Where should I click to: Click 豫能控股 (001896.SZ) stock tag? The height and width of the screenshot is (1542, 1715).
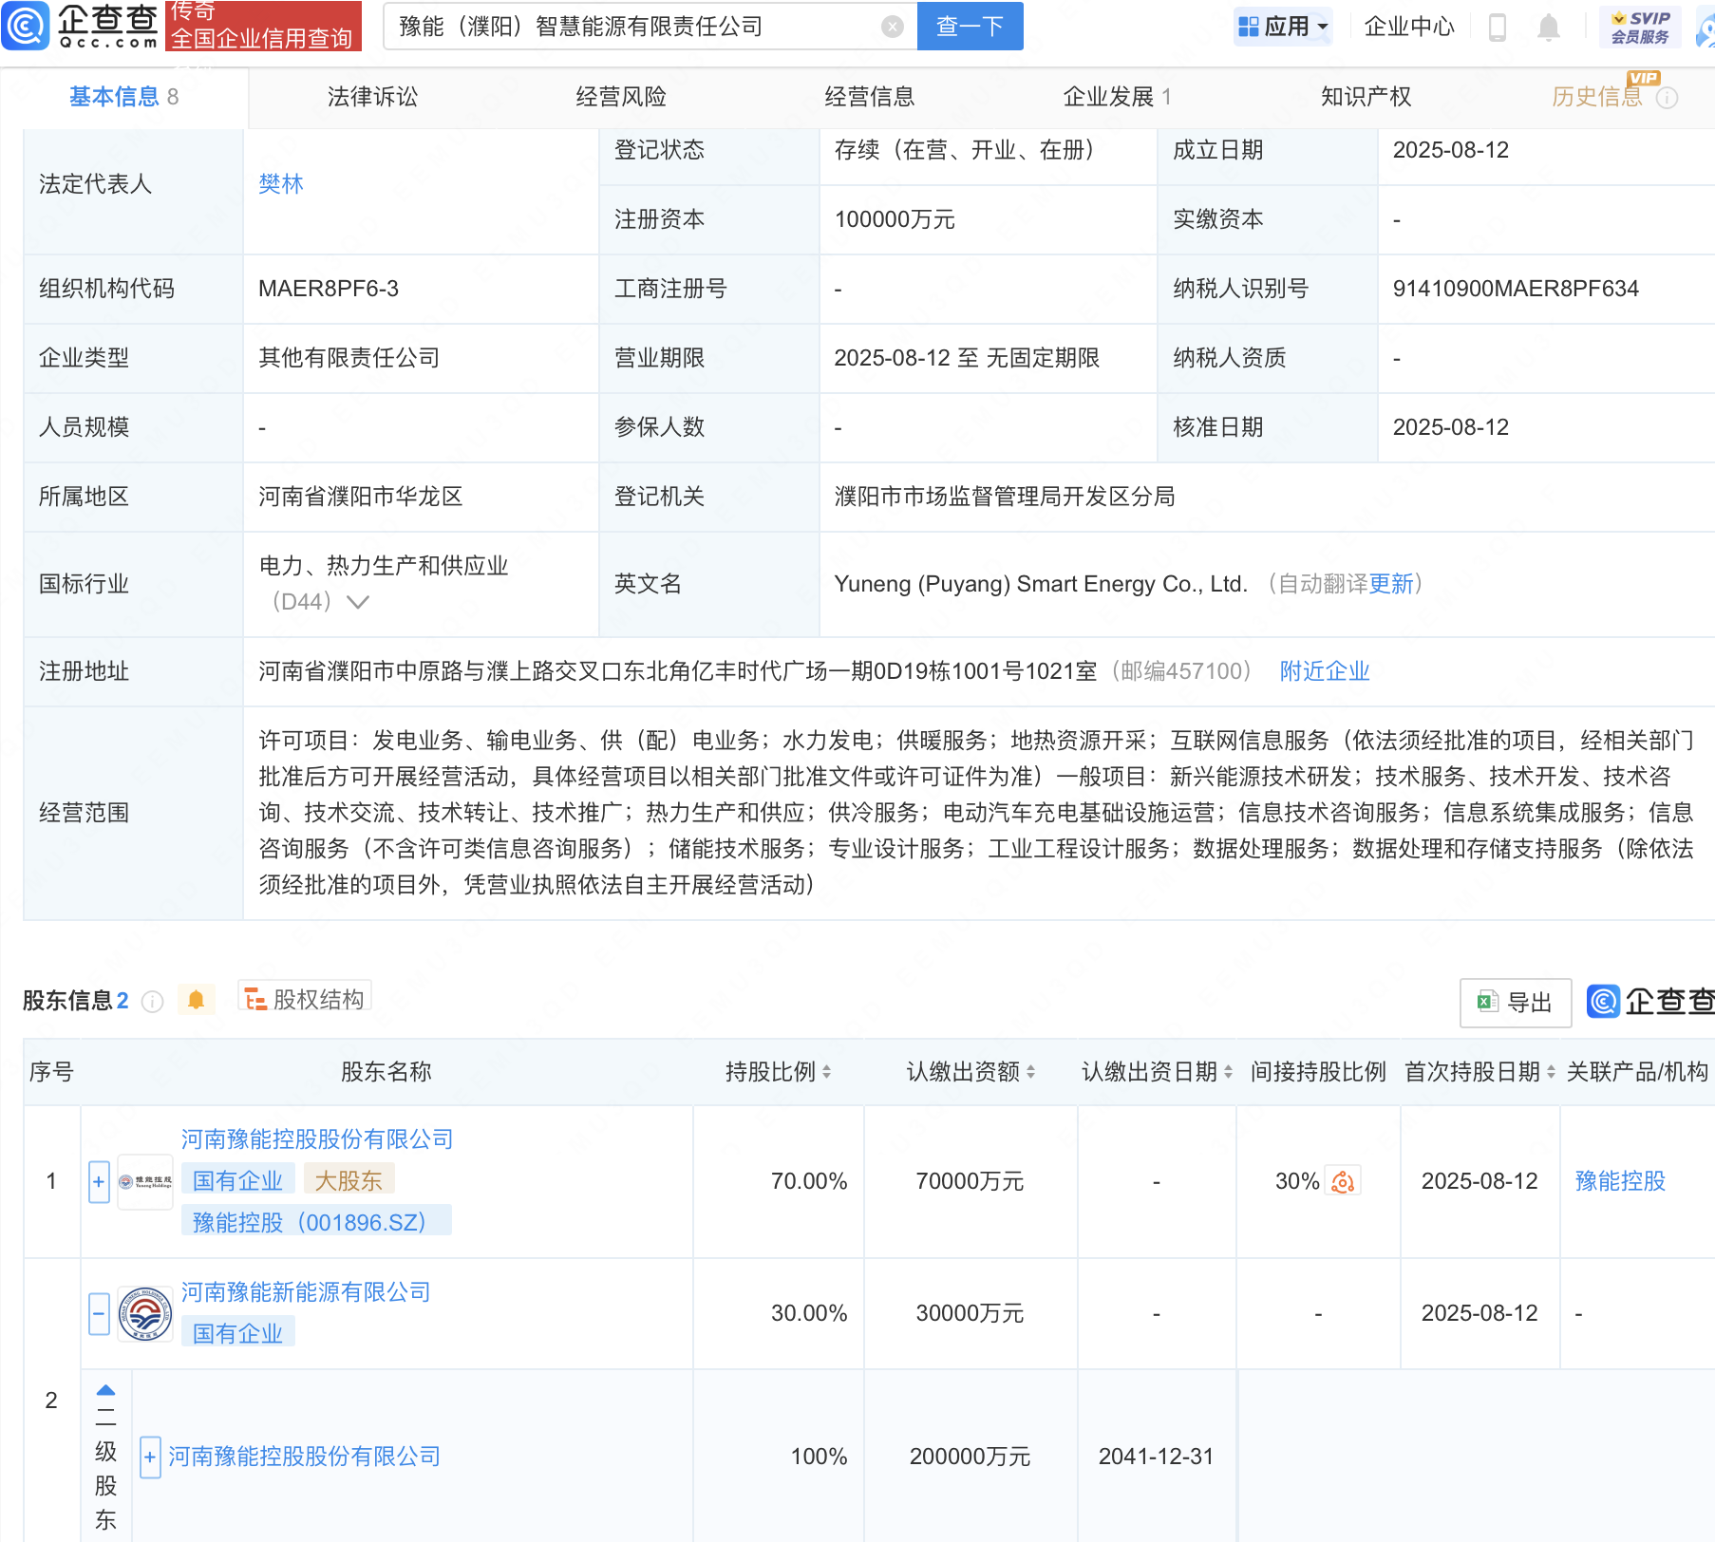click(316, 1222)
